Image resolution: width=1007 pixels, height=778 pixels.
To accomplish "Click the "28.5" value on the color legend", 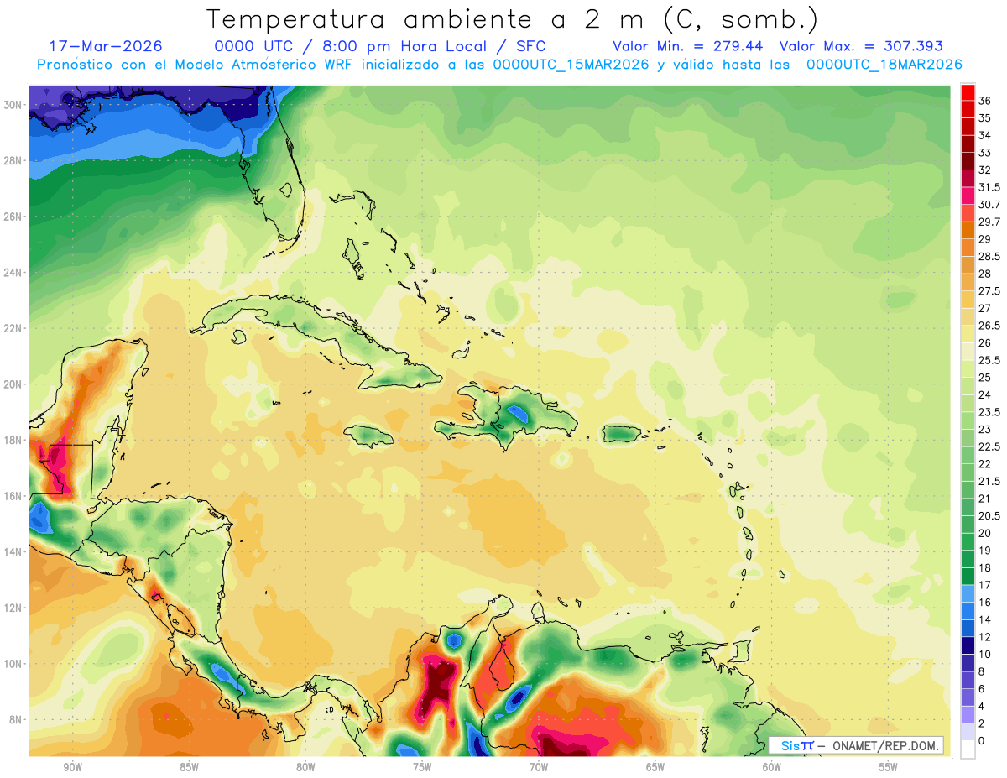I will coord(989,257).
